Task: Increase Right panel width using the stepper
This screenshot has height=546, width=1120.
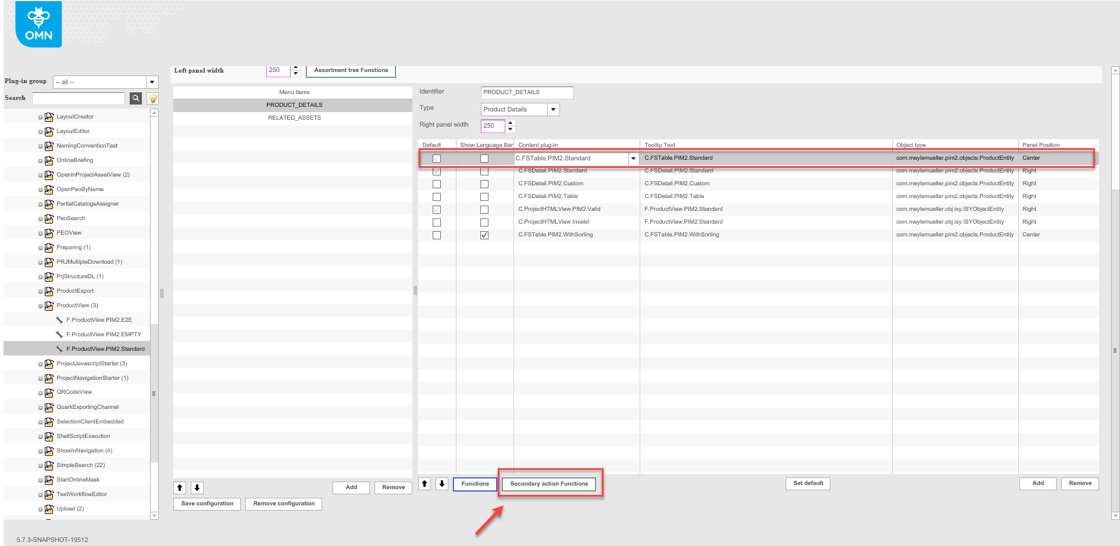Action: pos(510,123)
